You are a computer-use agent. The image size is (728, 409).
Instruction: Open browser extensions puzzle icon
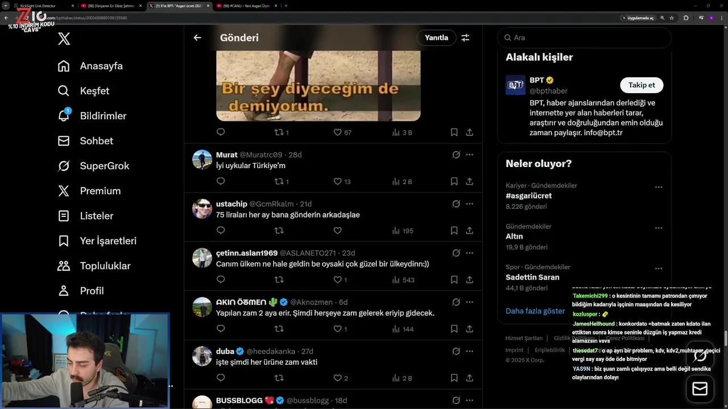click(686, 18)
